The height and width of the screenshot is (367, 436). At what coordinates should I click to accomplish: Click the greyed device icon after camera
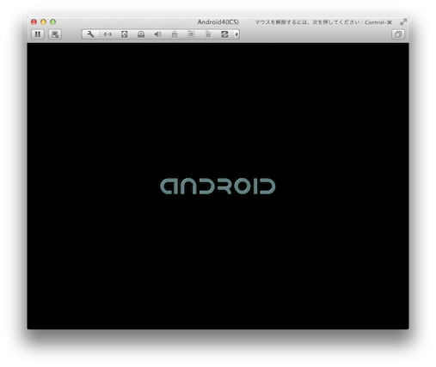(x=208, y=34)
